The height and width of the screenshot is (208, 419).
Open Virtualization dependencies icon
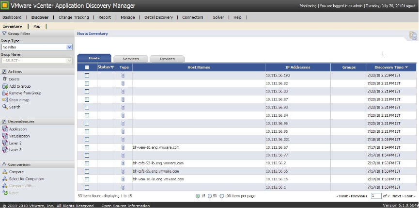click(5, 136)
